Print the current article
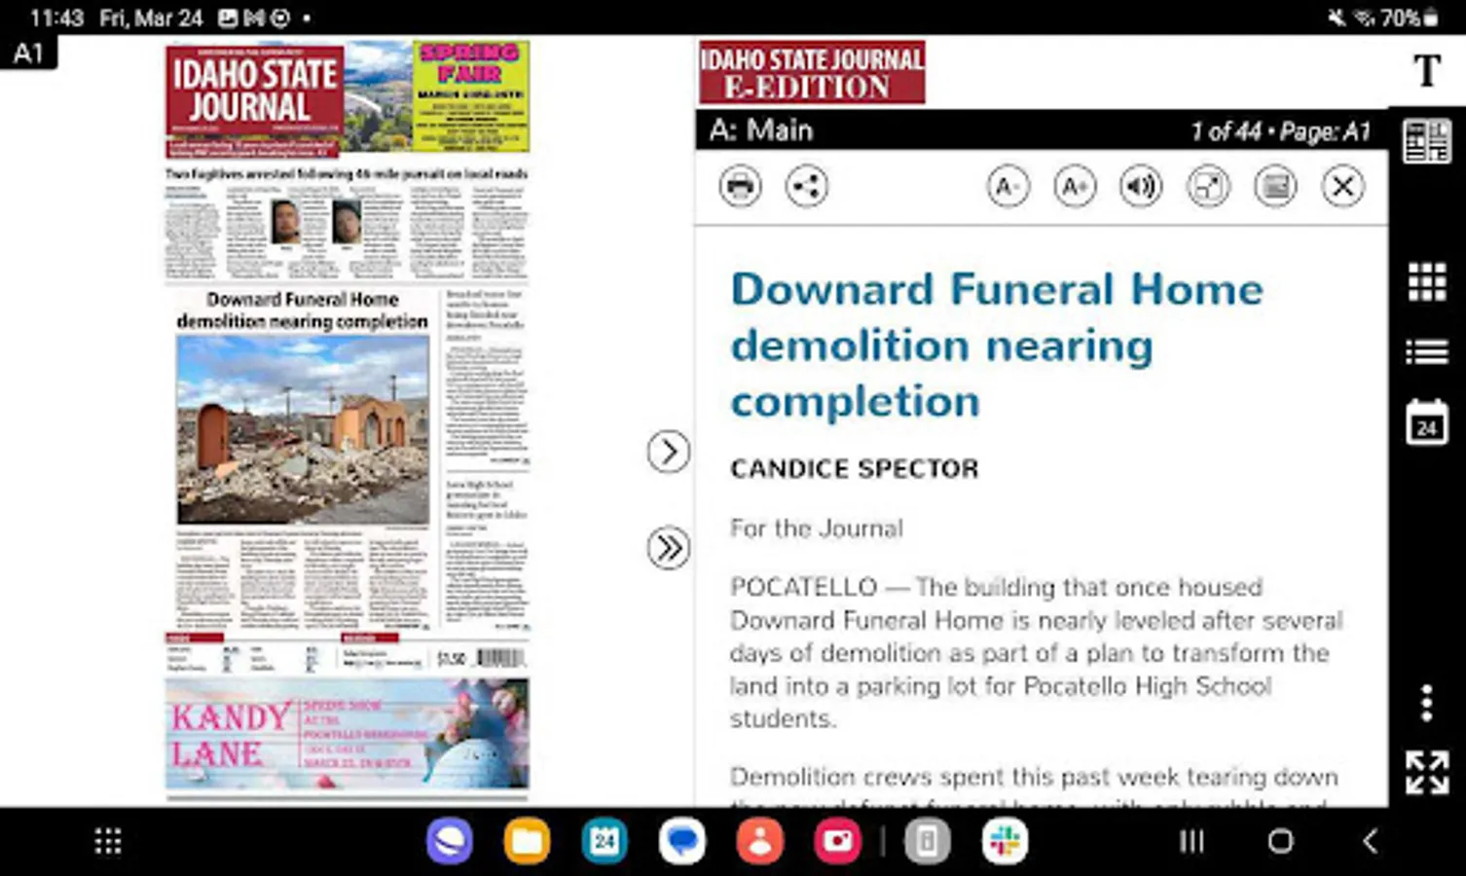Image resolution: width=1466 pixels, height=876 pixels. click(x=740, y=186)
